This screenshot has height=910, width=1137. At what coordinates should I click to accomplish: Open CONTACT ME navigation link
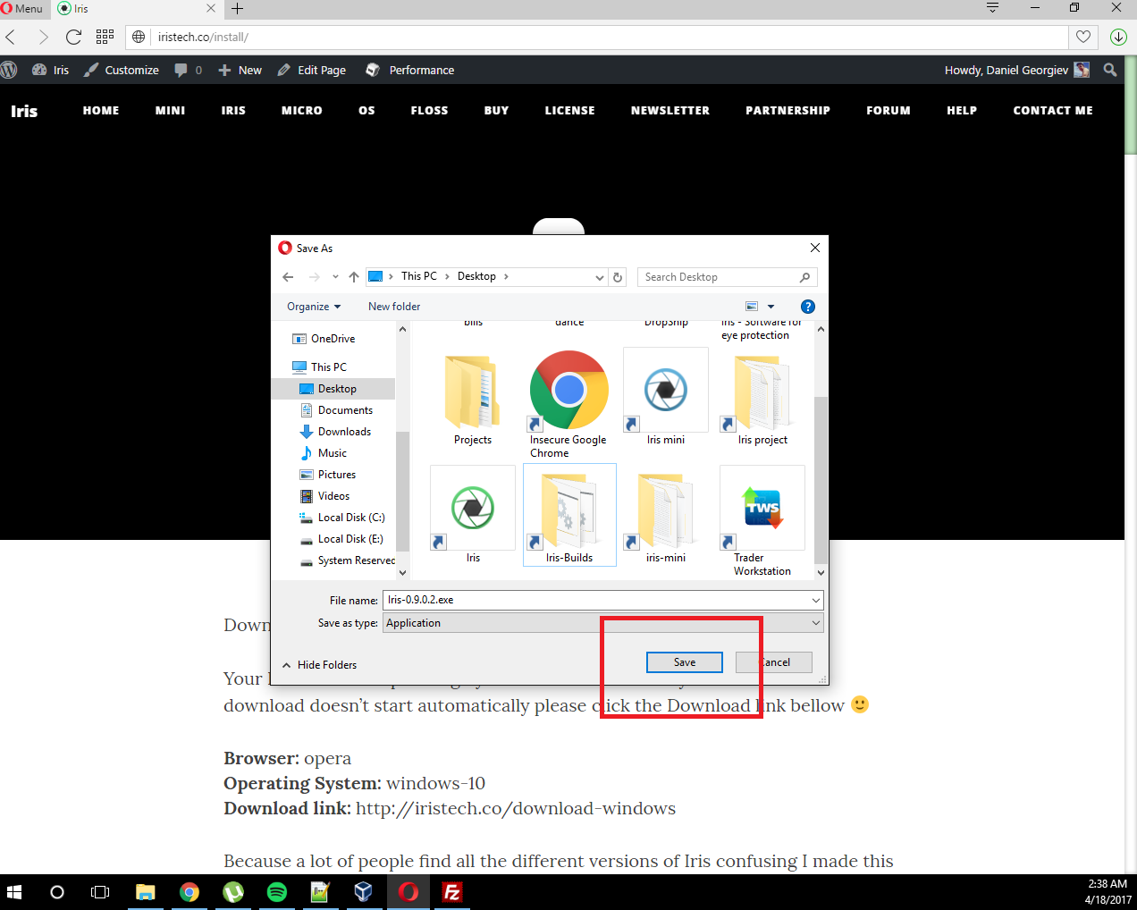click(1053, 110)
